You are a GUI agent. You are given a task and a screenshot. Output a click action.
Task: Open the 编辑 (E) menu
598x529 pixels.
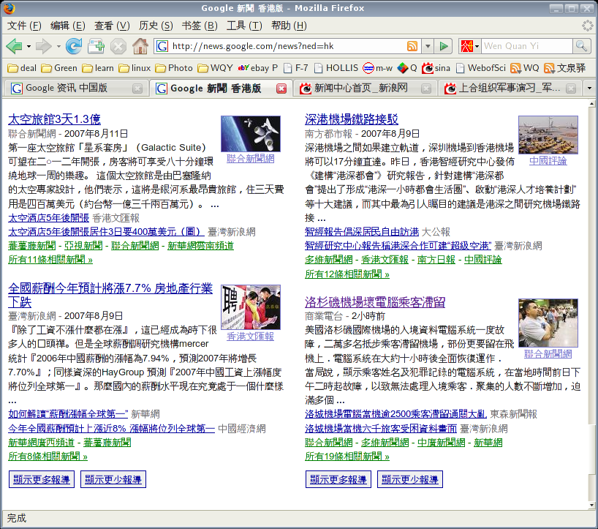68,26
